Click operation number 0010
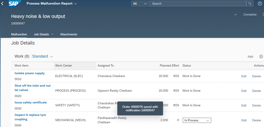Viewport: 264px width, 127px height. click(18, 79)
